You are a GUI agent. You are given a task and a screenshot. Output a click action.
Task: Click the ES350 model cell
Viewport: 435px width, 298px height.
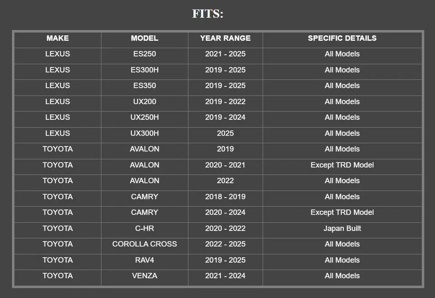pos(145,85)
